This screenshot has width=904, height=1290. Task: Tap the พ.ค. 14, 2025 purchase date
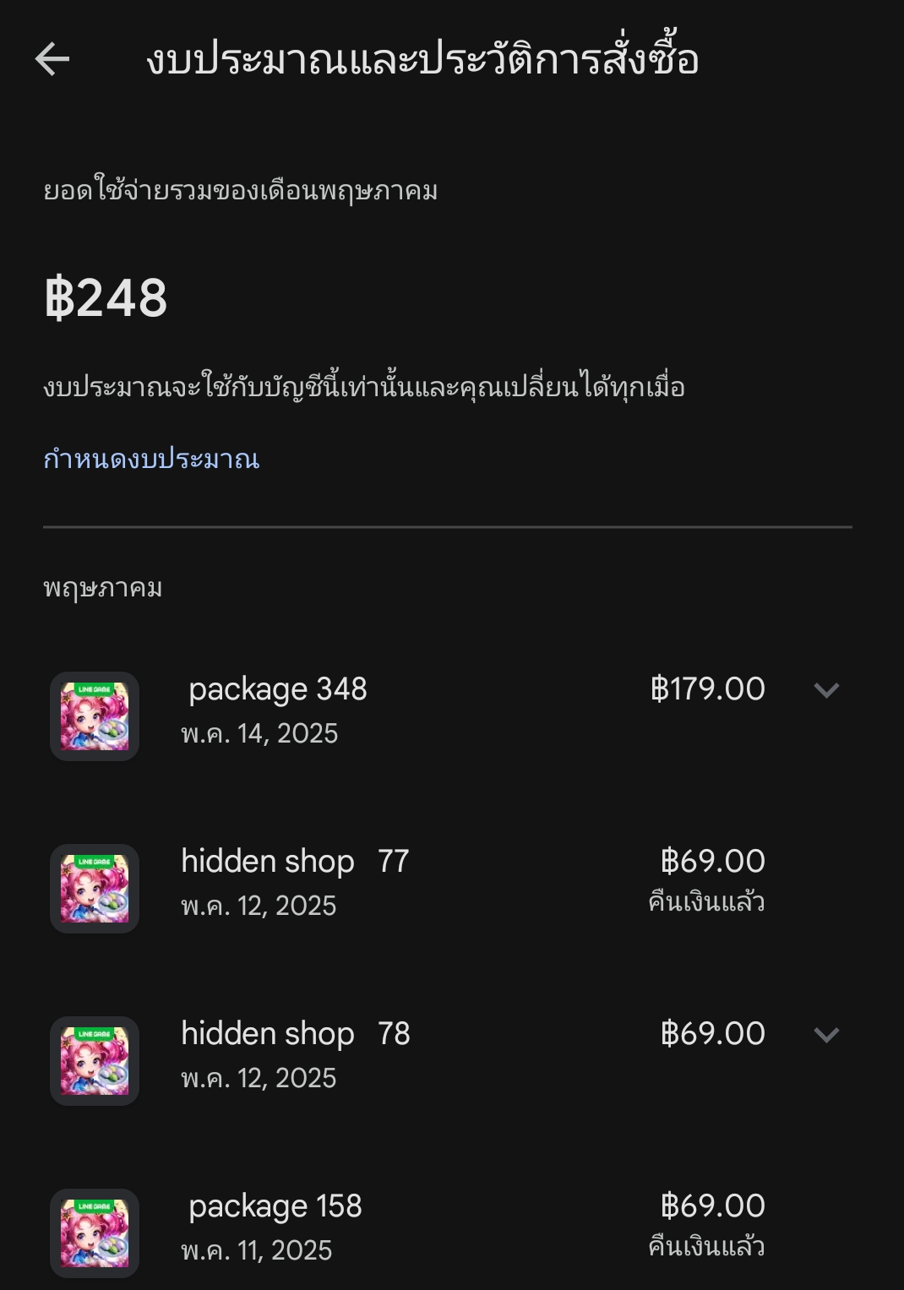(x=259, y=733)
